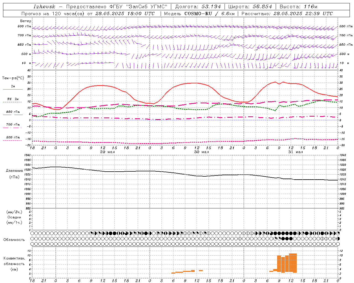
Task: Click the '10 м' wind level label on left
Action: coord(26,63)
